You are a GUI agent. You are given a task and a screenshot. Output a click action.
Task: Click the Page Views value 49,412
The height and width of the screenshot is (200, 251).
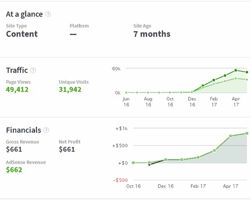tap(17, 89)
